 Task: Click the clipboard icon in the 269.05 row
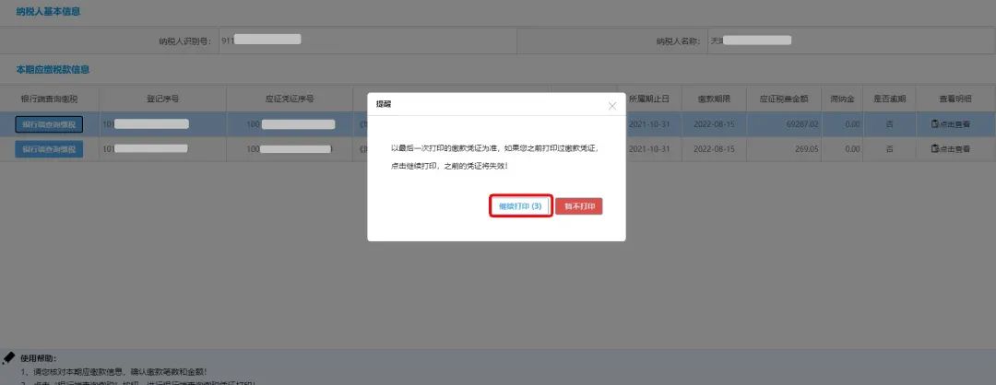pos(934,148)
